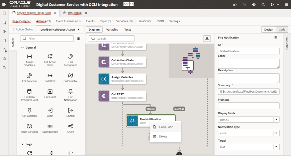
Task: Open Mobile Applications in left navigator
Action: [4, 13]
